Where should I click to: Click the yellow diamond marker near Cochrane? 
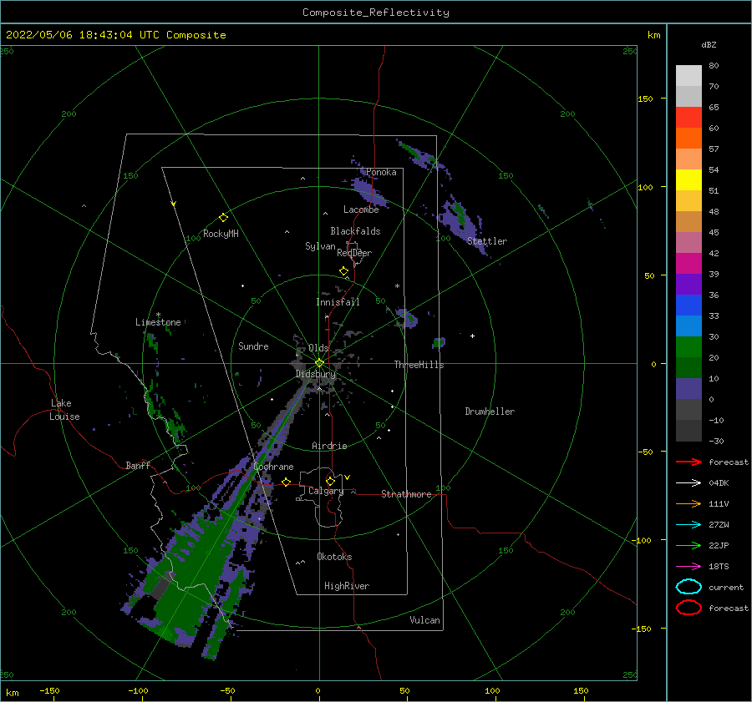286,482
